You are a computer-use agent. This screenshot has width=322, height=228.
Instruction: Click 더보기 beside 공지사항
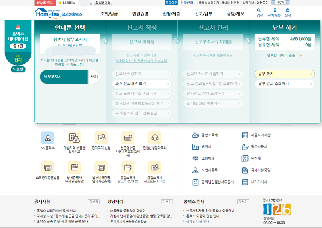(x=94, y=202)
